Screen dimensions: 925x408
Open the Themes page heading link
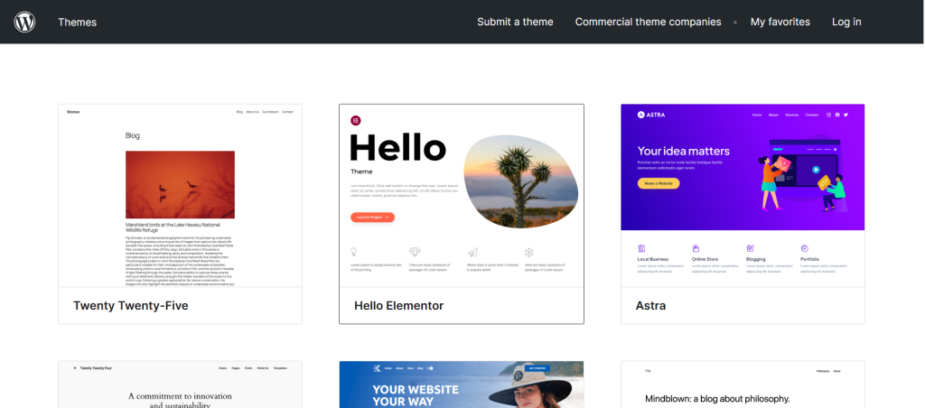click(x=78, y=23)
